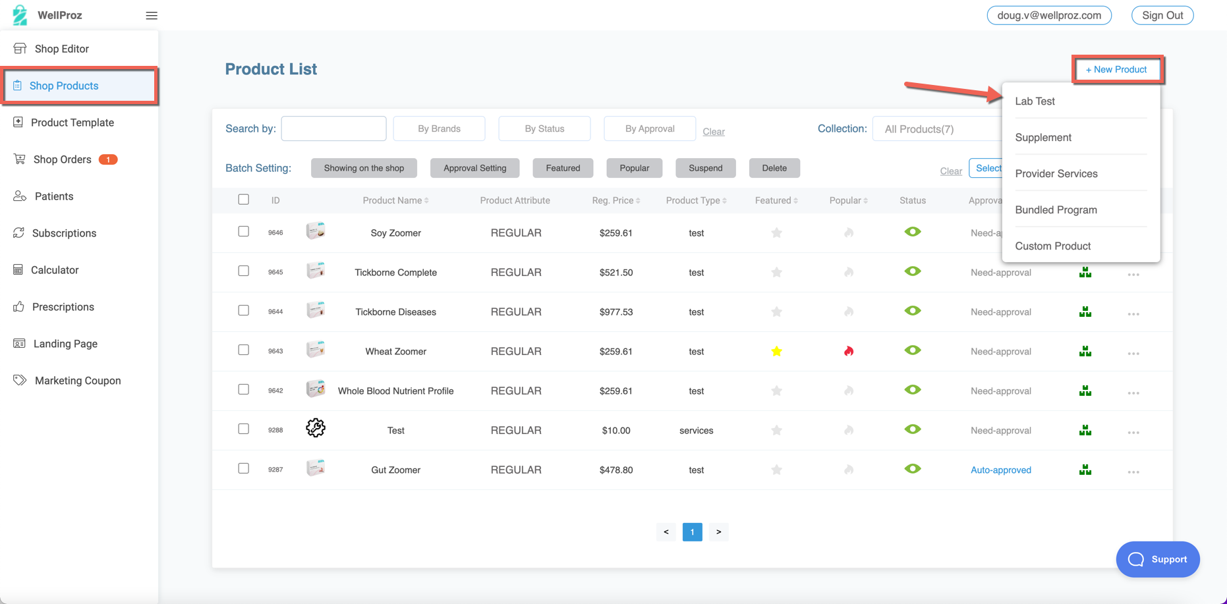Launch the Calculator tool

point(55,269)
